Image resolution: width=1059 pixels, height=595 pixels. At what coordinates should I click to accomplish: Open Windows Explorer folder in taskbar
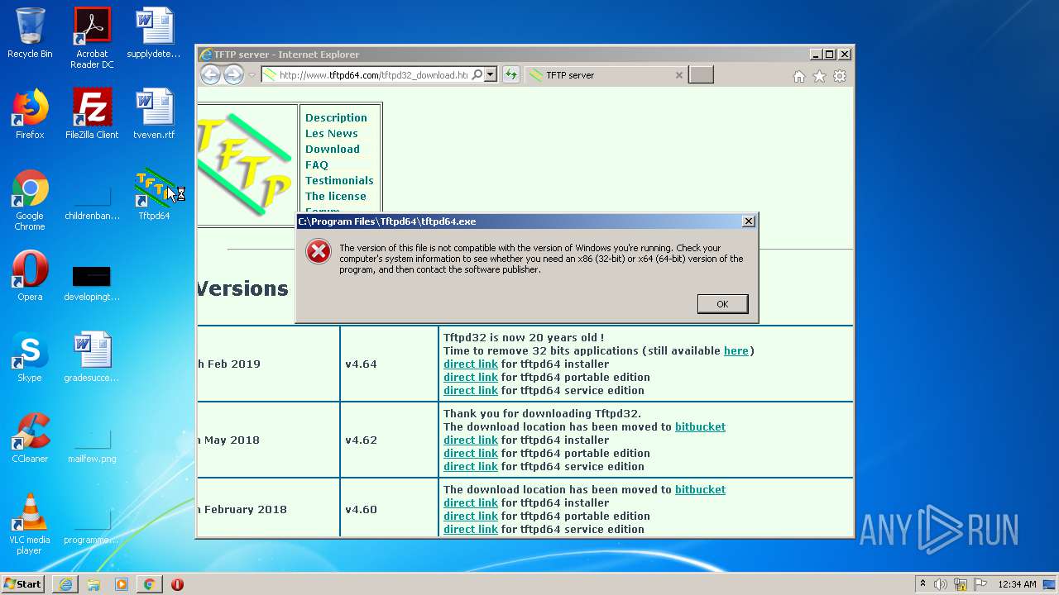coord(93,584)
